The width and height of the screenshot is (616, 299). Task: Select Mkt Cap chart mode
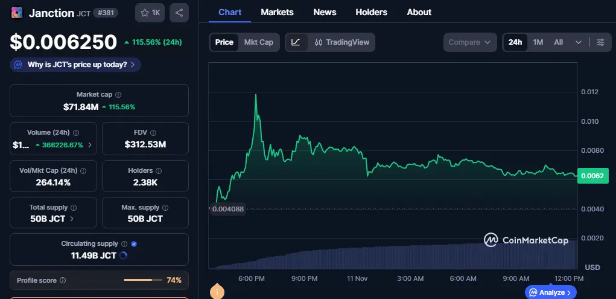coord(258,42)
